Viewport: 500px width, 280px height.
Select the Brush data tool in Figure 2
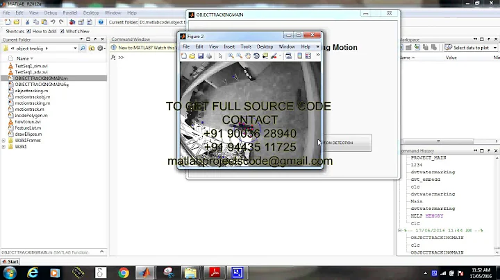point(274,56)
